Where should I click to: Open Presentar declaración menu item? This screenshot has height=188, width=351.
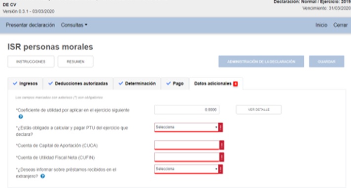tap(30, 25)
